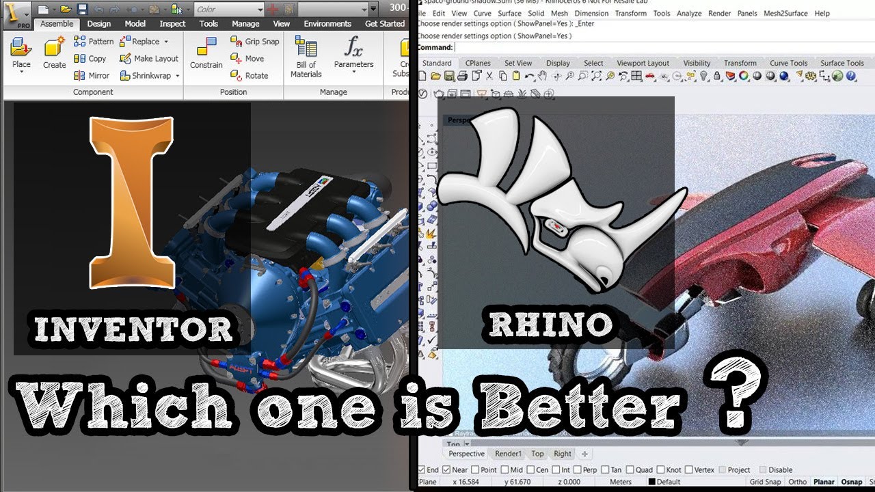Open Color appearance dropdown in Inventor
The image size is (875, 492).
coord(228,10)
